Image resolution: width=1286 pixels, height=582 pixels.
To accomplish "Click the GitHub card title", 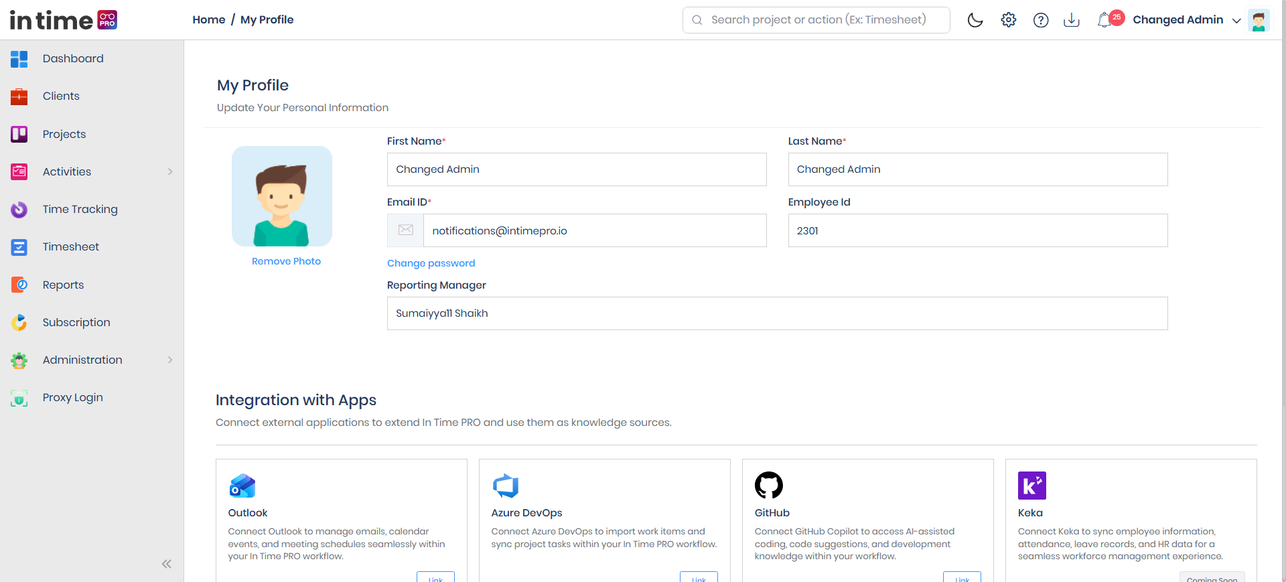I will pos(772,513).
